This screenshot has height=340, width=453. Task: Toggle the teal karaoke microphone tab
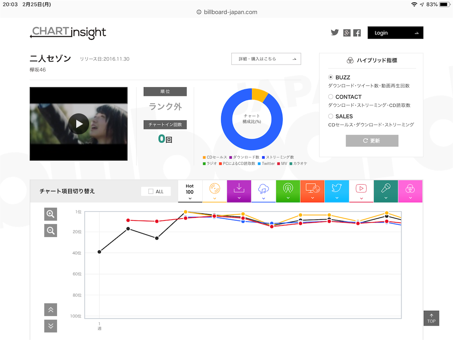(x=386, y=191)
